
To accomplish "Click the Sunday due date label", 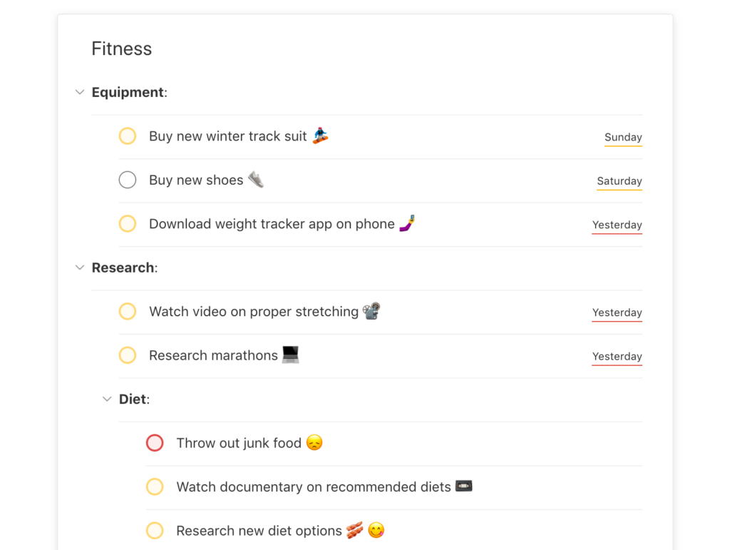I will coord(623,137).
